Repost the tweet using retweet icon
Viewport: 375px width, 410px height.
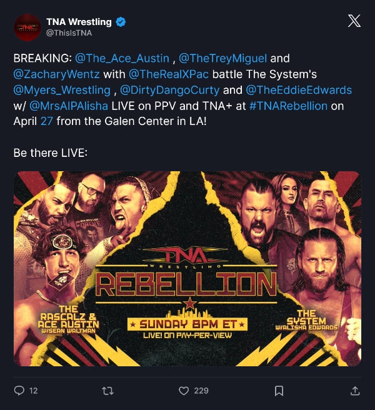[107, 391]
